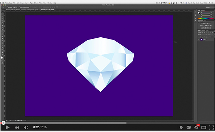Open the Apple menu

click(x=3, y=3)
